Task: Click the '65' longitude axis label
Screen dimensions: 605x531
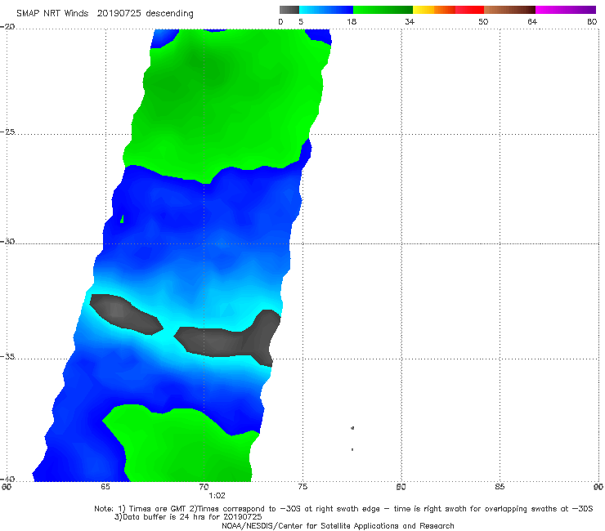Action: pos(105,487)
